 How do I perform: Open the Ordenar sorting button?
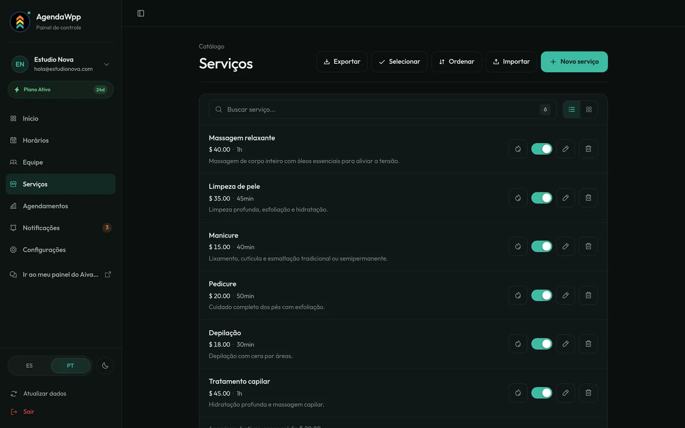coord(456,62)
